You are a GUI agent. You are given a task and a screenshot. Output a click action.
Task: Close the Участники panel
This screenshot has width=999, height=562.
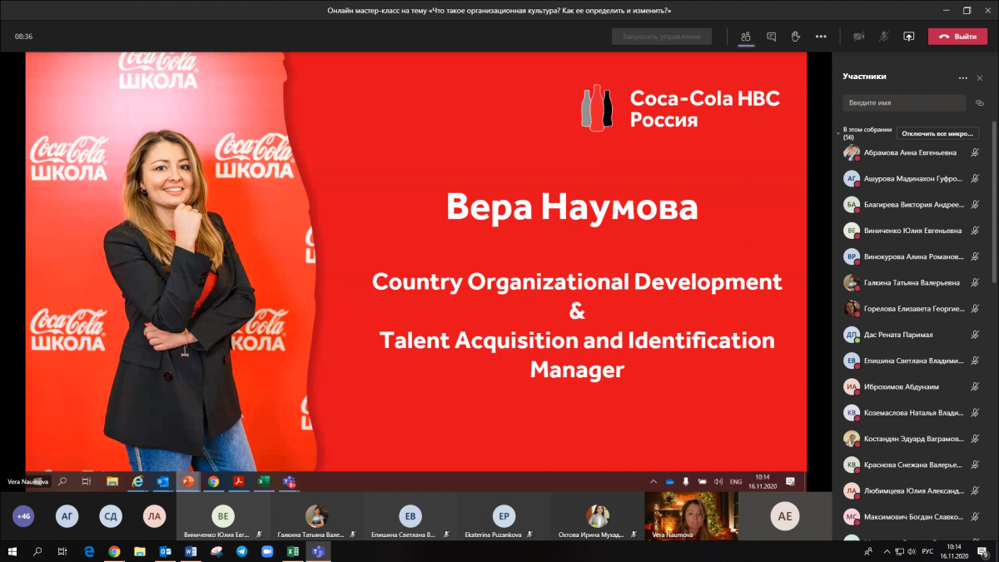click(x=980, y=77)
